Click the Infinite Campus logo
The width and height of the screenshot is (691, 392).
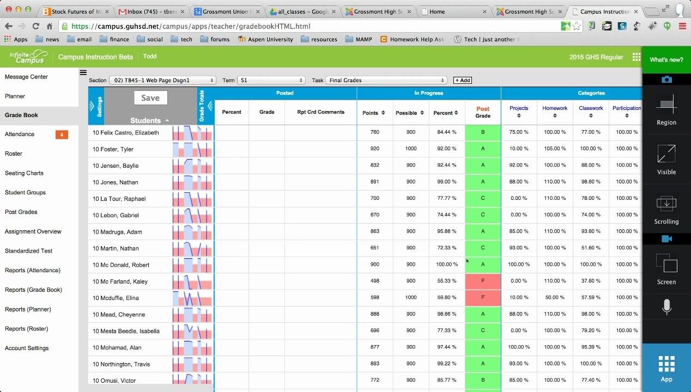(28, 57)
